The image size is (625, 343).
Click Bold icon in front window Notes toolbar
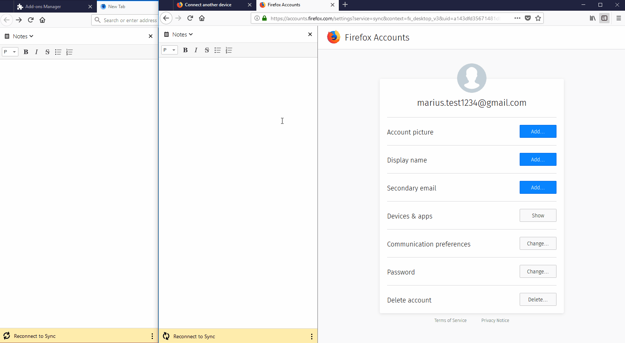point(185,50)
